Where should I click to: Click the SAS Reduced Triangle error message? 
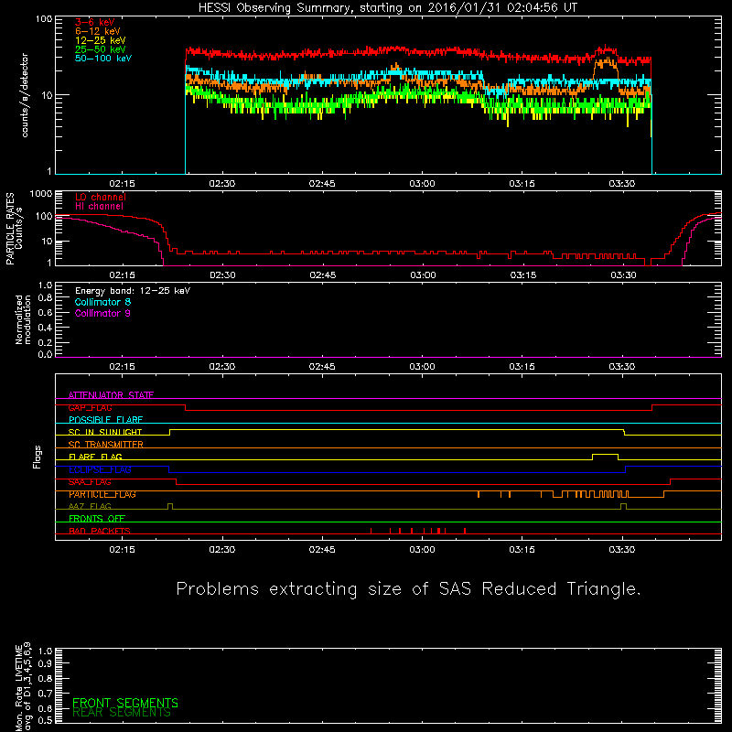click(x=408, y=589)
